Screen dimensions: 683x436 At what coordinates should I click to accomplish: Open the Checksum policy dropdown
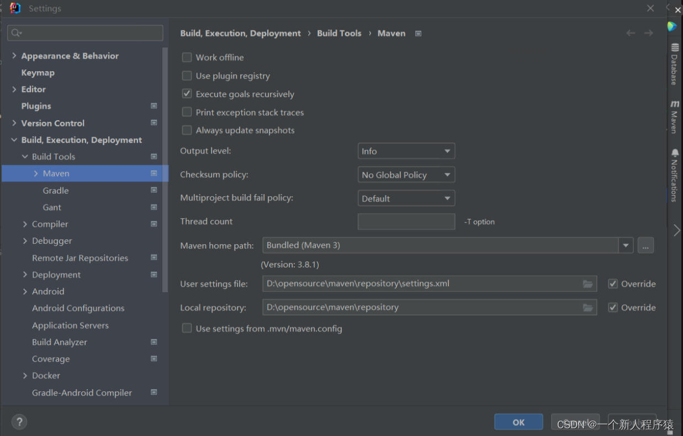pos(406,175)
